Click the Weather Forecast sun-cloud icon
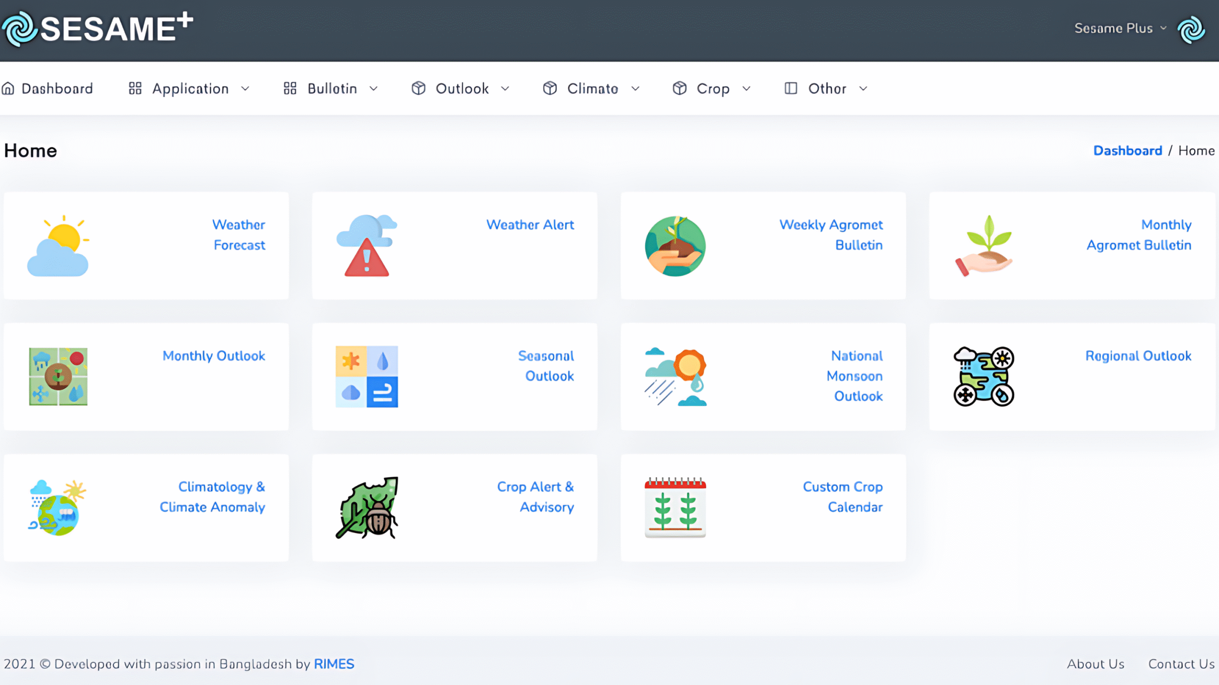Image resolution: width=1219 pixels, height=685 pixels. point(58,246)
